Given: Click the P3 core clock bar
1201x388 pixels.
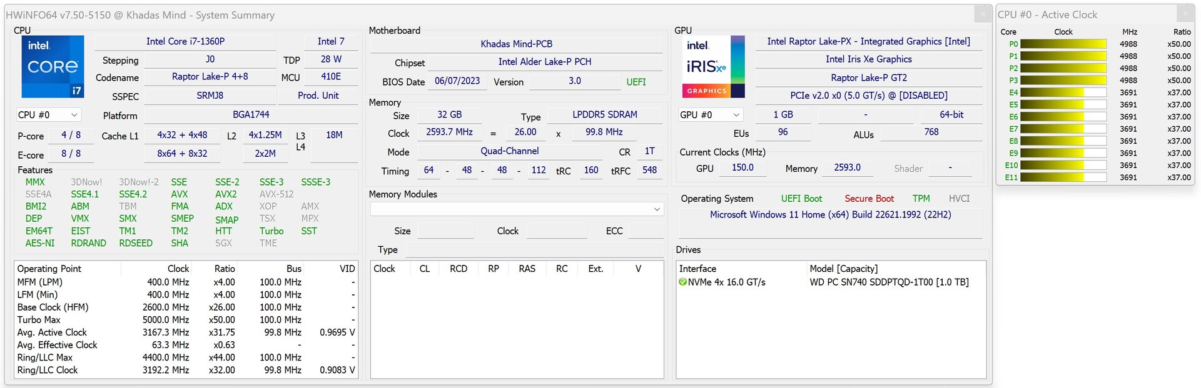Looking at the screenshot, I should pos(1063,81).
